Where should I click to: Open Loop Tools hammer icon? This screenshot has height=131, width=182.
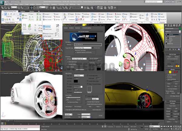pos(58,28)
